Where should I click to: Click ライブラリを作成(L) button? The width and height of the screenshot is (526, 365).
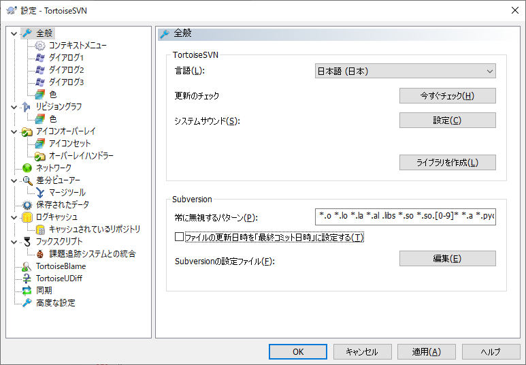pos(448,163)
